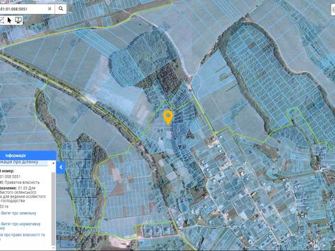Open the map layers switcher

pos(333,10)
